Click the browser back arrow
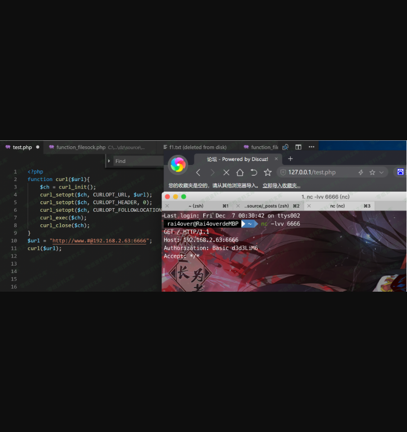The height and width of the screenshot is (432, 407). (x=198, y=172)
